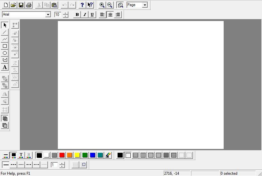Align text center

coord(110,15)
